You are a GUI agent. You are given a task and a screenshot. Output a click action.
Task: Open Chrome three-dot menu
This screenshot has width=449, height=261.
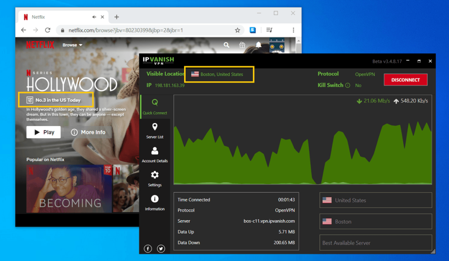click(293, 30)
